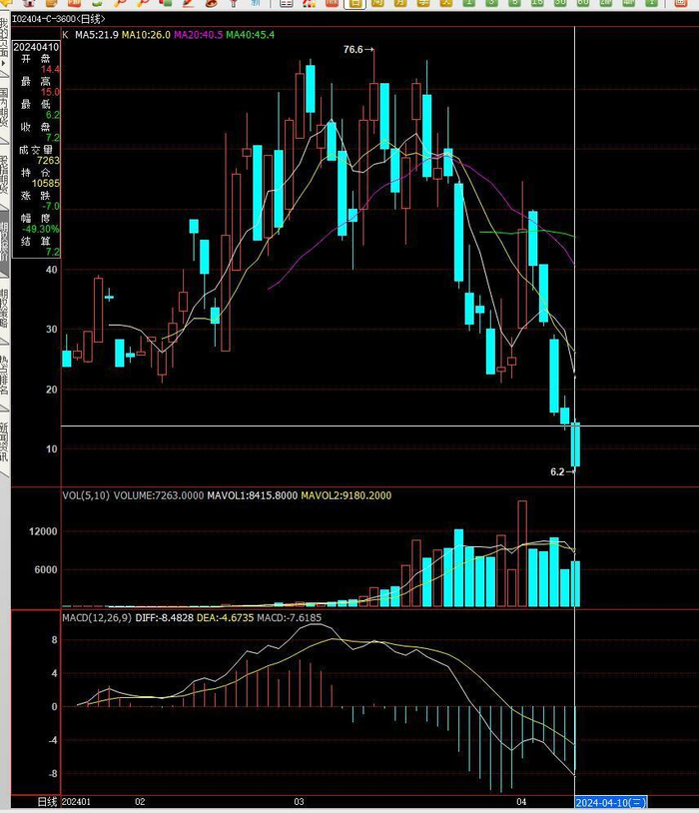Click the MAVOL1:8415.8000 readout
Viewport: 699px width, 813px height.
(253, 495)
